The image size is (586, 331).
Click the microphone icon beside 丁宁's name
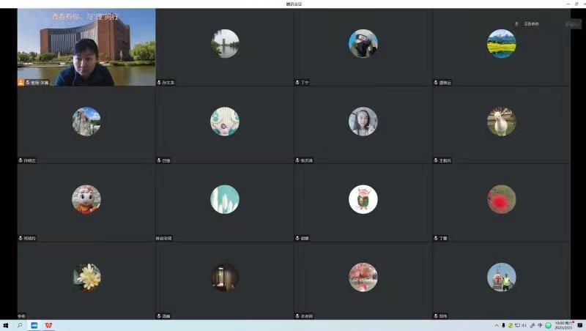point(297,83)
